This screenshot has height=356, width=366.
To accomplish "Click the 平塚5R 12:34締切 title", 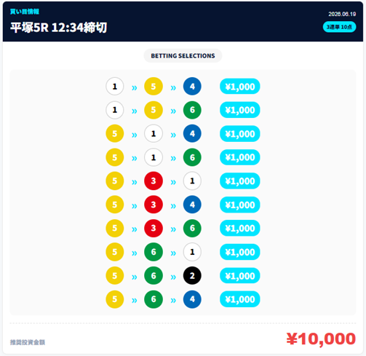I will tap(58, 28).
